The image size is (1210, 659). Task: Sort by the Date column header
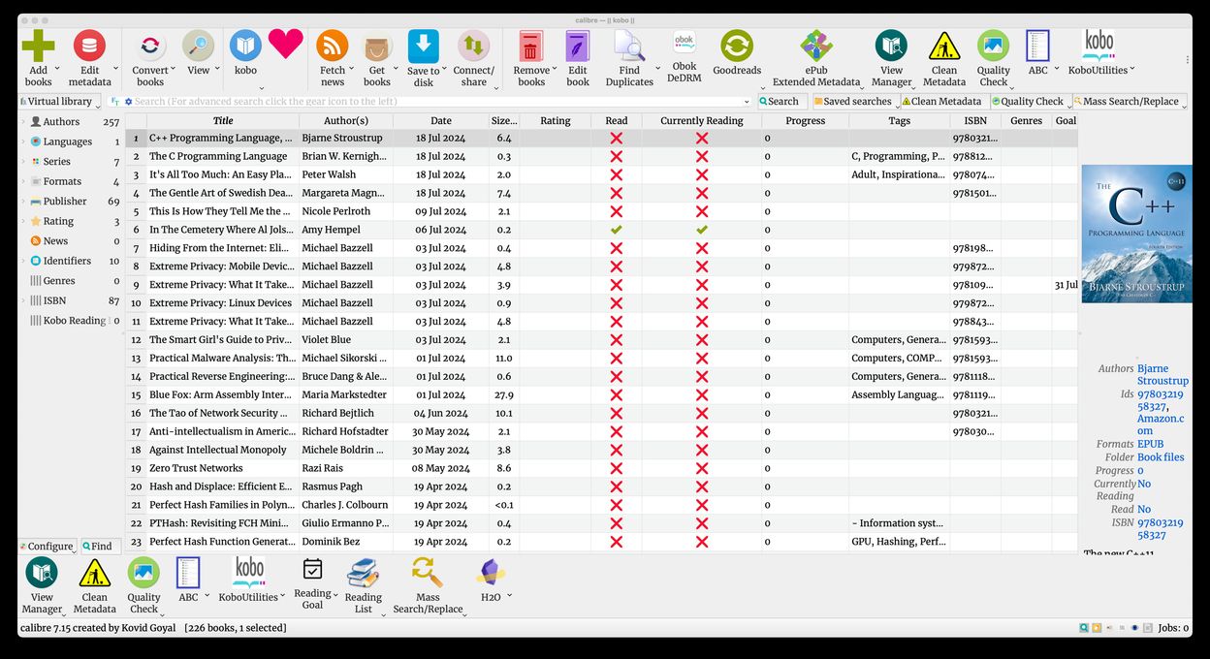click(x=441, y=121)
